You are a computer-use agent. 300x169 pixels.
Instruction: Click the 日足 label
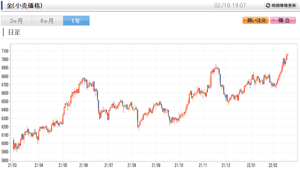point(14,32)
